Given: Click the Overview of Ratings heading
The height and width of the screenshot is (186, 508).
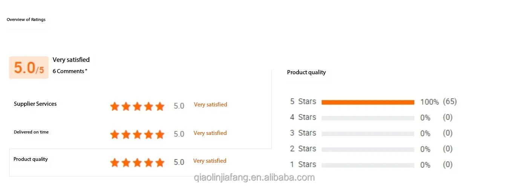Looking at the screenshot, I should [26, 19].
